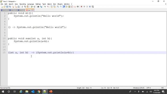Viewport: 167px width, 94px height.
Task: Open the Edit menu
Action: point(6,4)
